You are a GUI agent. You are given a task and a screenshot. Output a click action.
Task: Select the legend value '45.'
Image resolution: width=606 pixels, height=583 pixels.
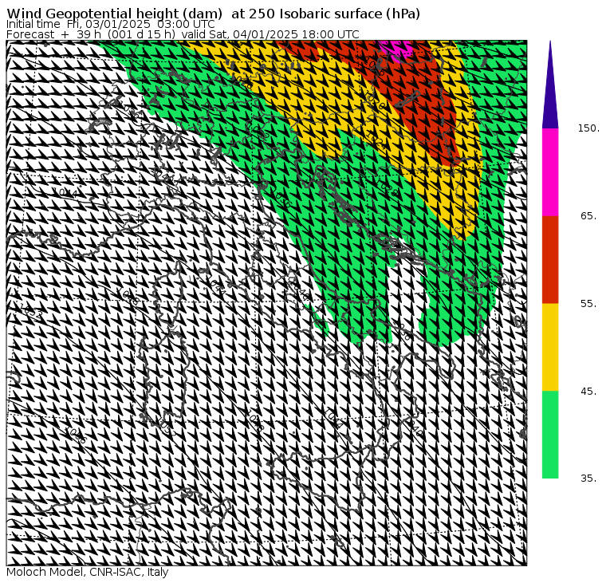[x=589, y=392]
